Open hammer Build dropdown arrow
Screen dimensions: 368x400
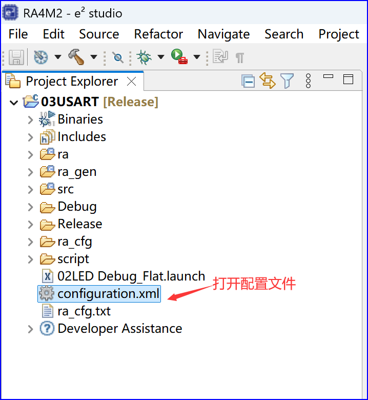94,56
